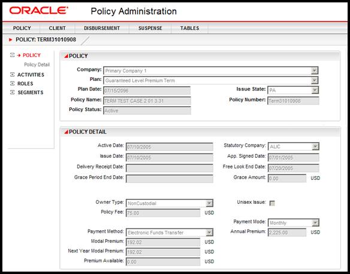The height and width of the screenshot is (274, 350).
Task: Click the POLICY DETAIL section heading
Action: click(87, 132)
